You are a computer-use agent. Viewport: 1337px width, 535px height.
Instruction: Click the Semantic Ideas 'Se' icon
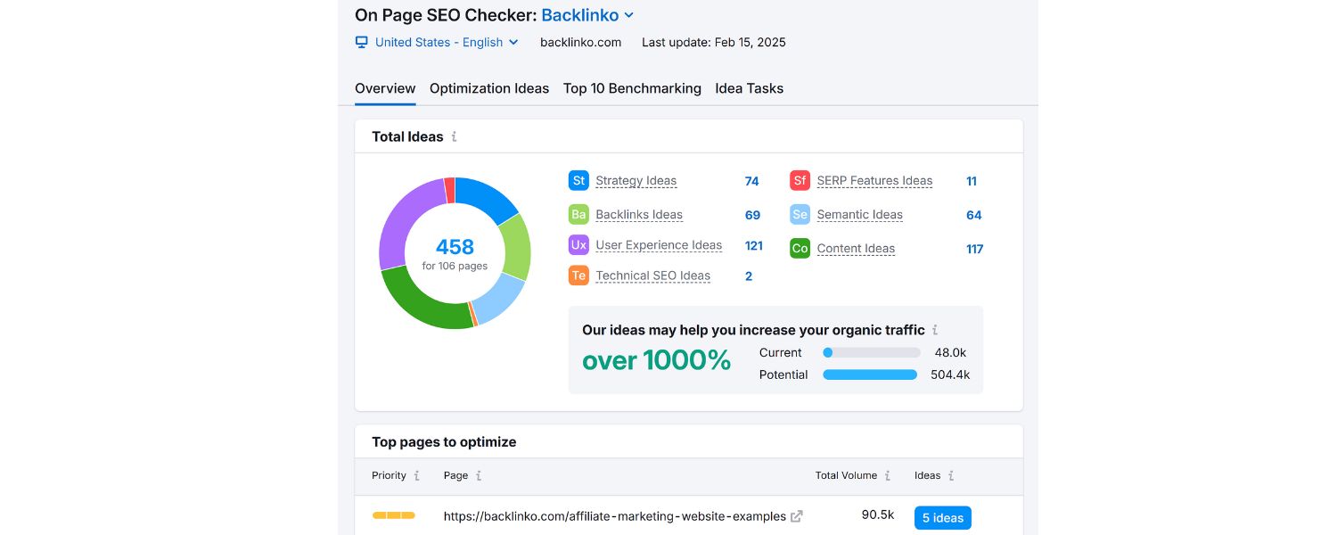coord(800,214)
